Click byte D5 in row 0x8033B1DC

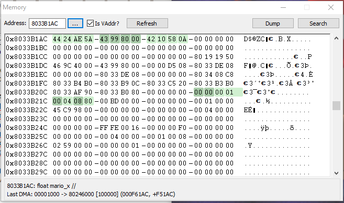172,66
